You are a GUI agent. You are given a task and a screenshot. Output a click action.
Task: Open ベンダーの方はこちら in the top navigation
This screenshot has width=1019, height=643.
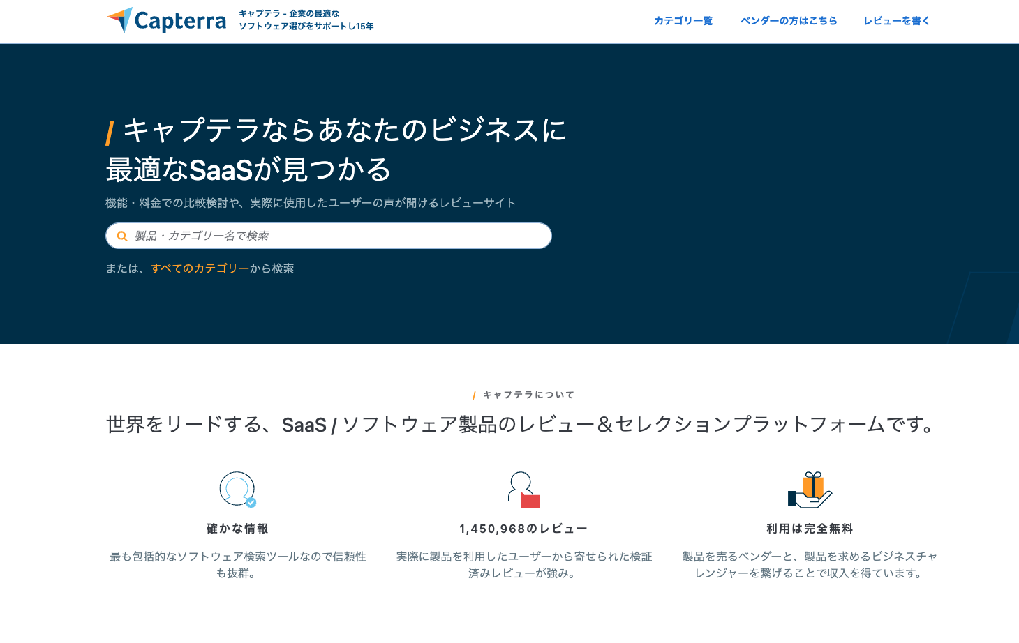pyautogui.click(x=789, y=21)
